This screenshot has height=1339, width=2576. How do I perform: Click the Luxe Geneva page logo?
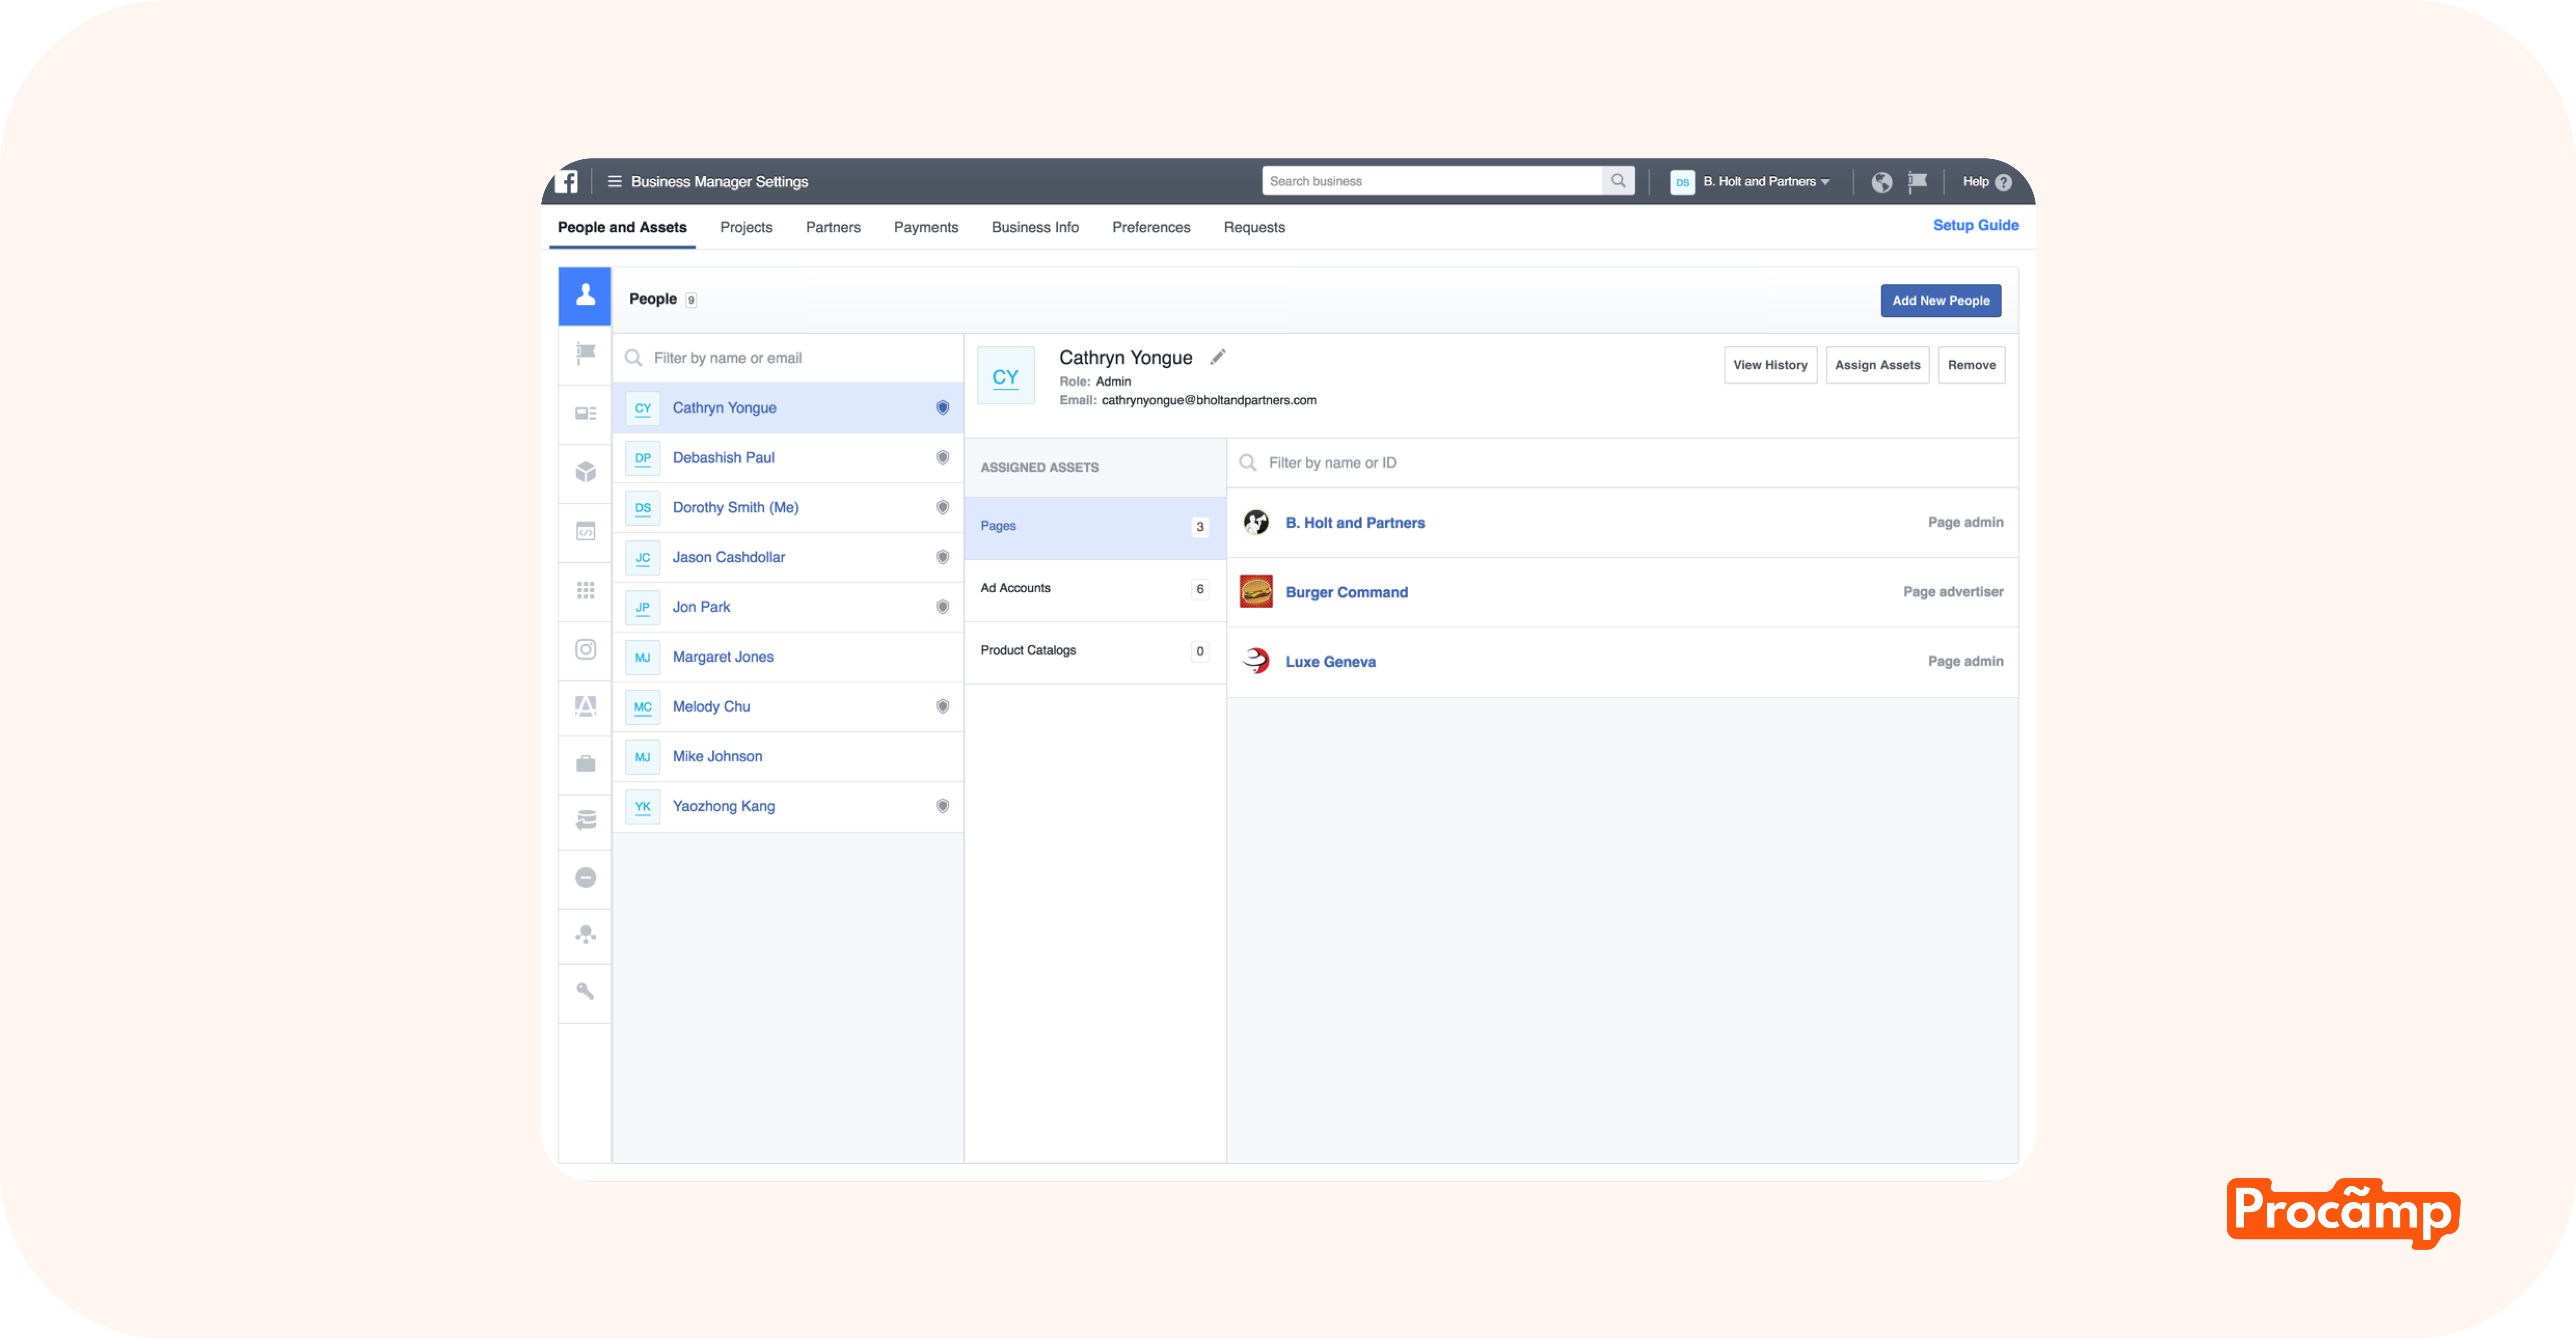(1255, 660)
